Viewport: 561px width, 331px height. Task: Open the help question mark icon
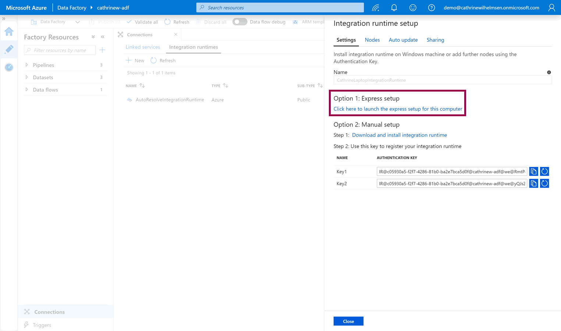(432, 8)
